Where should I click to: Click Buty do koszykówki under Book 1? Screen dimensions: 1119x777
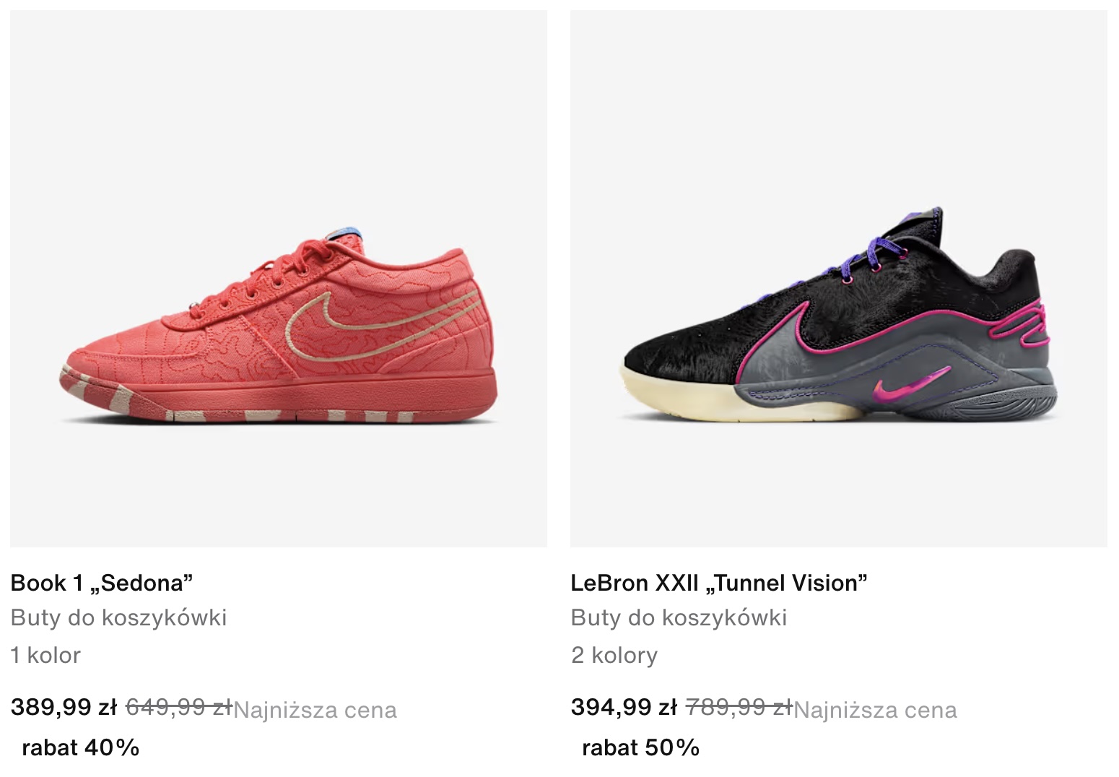coord(119,618)
